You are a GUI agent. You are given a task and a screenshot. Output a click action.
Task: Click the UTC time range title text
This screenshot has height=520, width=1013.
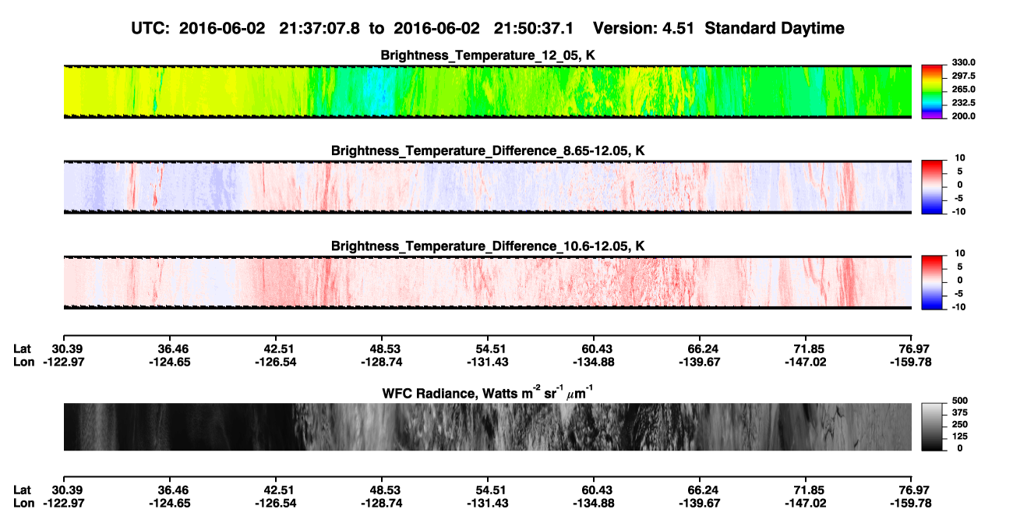point(487,28)
